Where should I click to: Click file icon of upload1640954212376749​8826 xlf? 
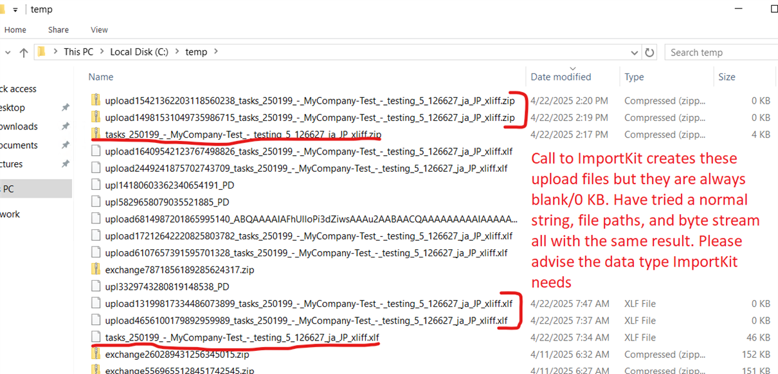tap(96, 151)
